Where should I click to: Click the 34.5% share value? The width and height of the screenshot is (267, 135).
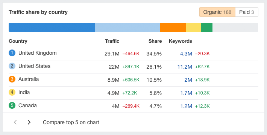[x=154, y=54]
